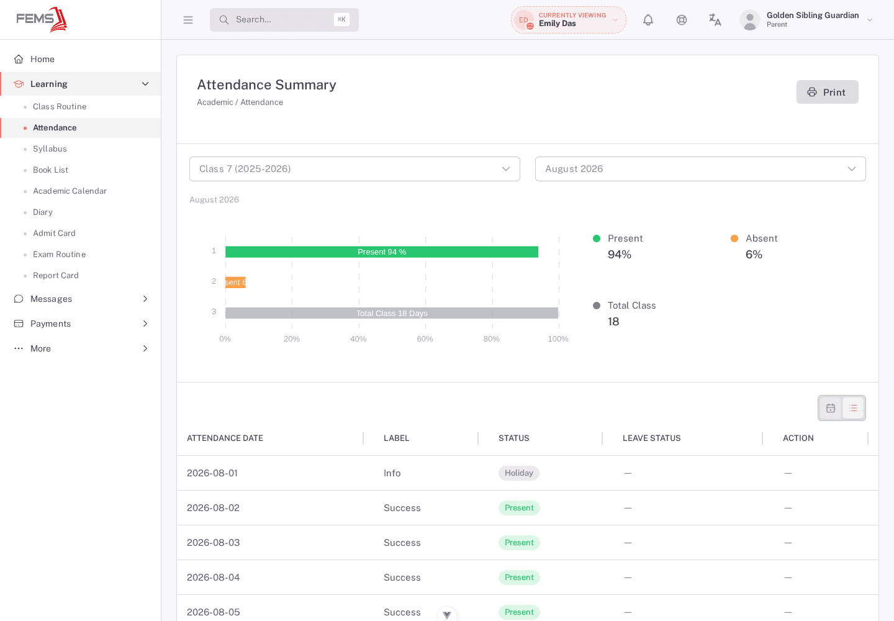894x621 pixels.
Task: Go to Admit Card page
Action: tap(54, 233)
